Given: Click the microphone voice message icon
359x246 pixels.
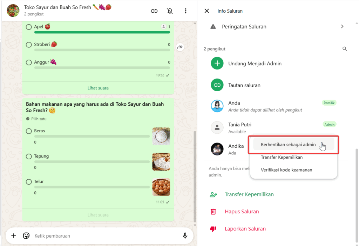Looking at the screenshot, I should (185, 236).
